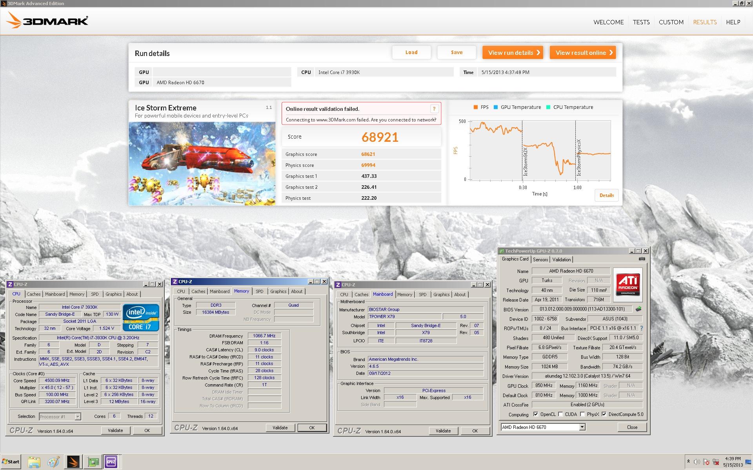Switch to Validation tab in GPU-Z

pos(562,260)
